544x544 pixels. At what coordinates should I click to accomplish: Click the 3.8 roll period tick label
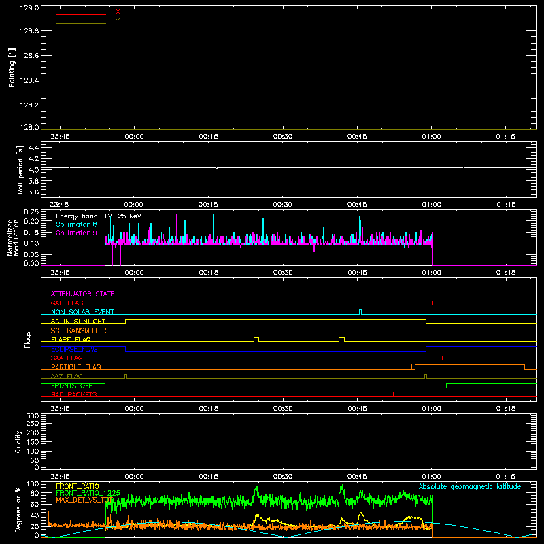(x=33, y=181)
